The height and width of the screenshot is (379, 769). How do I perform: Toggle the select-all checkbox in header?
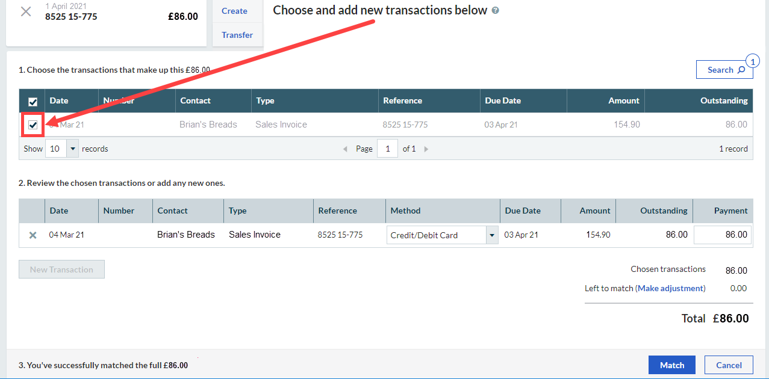click(x=33, y=102)
